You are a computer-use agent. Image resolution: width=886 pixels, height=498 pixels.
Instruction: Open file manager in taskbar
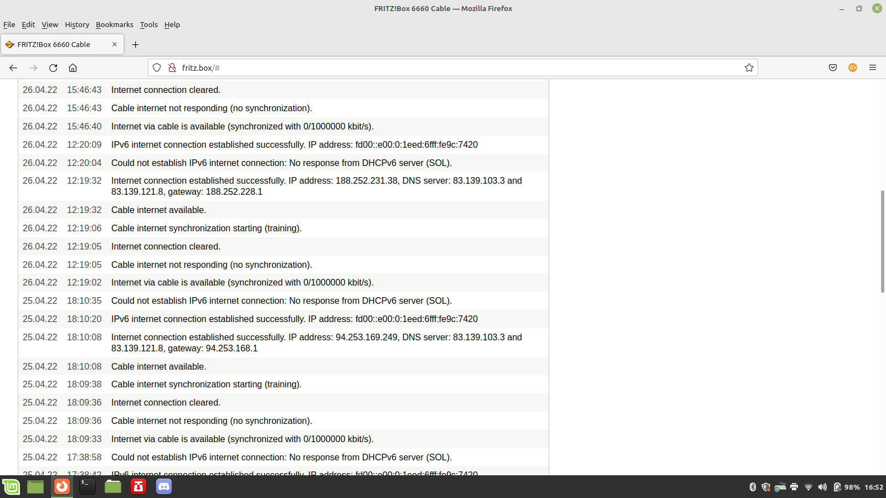tap(113, 486)
